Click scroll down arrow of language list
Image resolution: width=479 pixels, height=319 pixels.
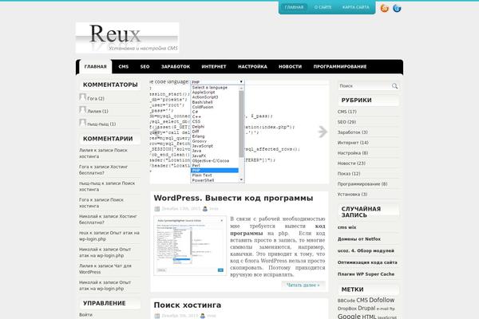click(241, 179)
